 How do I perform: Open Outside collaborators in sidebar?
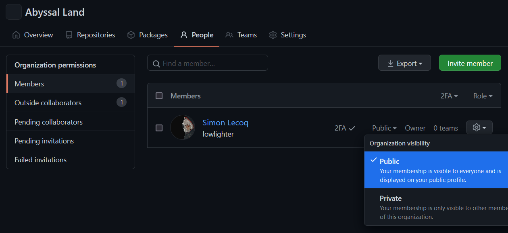coord(48,103)
